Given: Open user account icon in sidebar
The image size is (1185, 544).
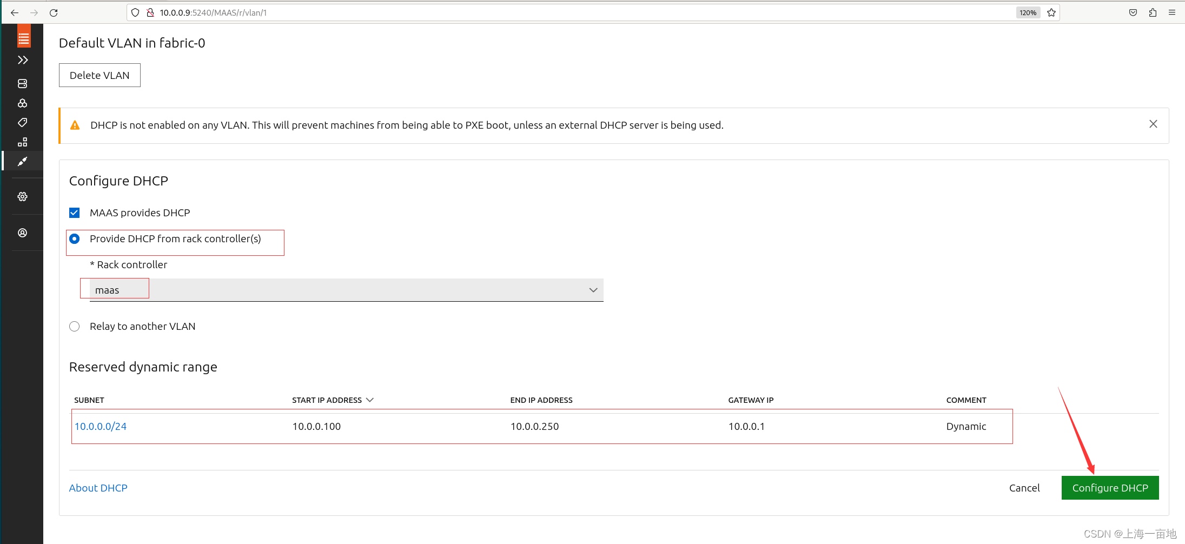Looking at the screenshot, I should point(22,233).
